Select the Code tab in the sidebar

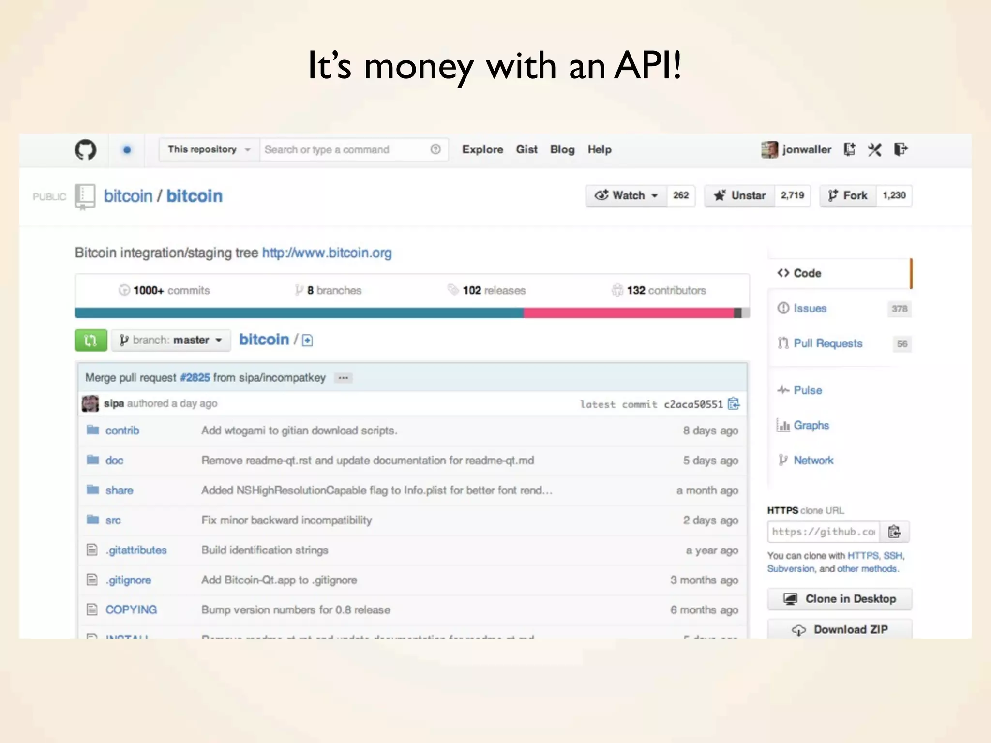point(840,273)
